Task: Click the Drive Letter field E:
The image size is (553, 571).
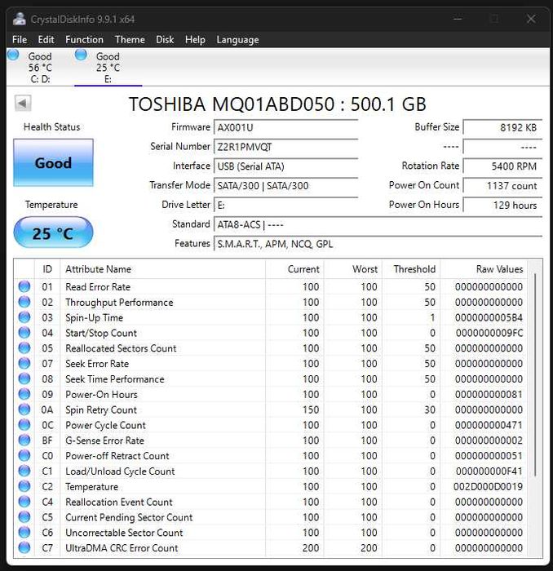Action: 285,205
